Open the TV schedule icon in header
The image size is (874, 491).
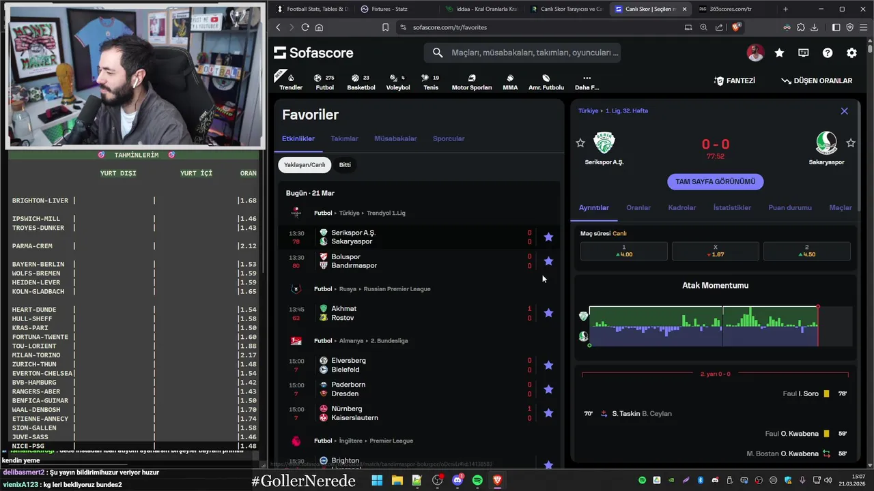click(x=804, y=53)
